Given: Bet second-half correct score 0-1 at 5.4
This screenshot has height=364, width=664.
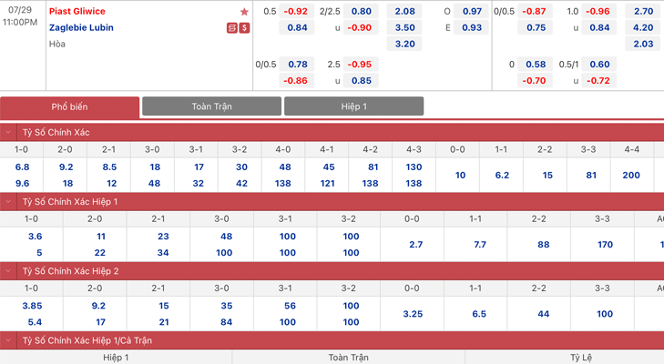Looking at the screenshot, I should click(35, 322).
